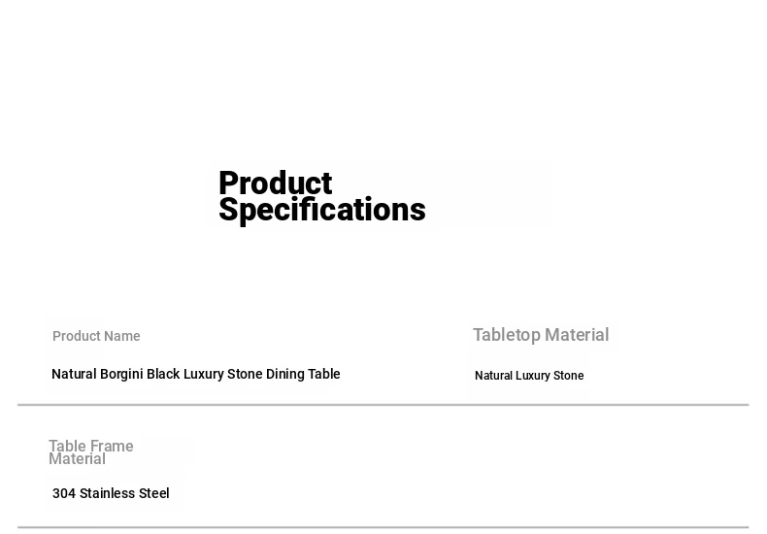Screen dimensions: 767x534
Task: Select the Product Name label
Action: (x=96, y=336)
